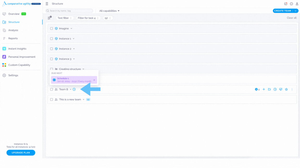Select the Instance 2 checkbox
This screenshot has width=300, height=168.
click(x=52, y=49)
